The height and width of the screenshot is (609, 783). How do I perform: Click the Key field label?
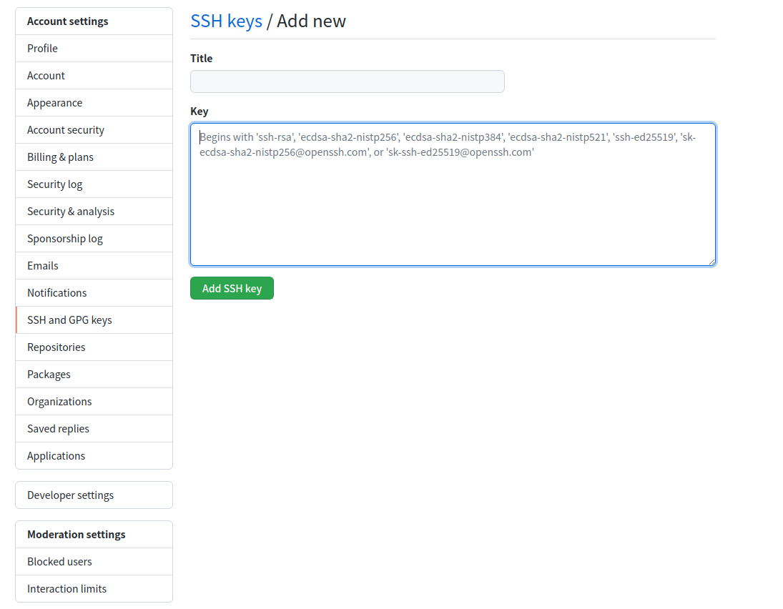[200, 112]
